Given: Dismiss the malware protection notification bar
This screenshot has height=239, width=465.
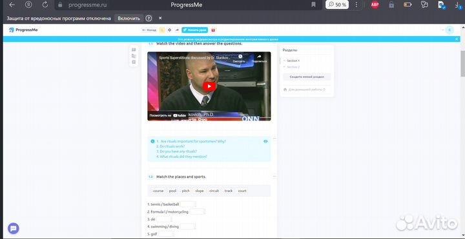Looking at the screenshot, I should click(x=160, y=18).
